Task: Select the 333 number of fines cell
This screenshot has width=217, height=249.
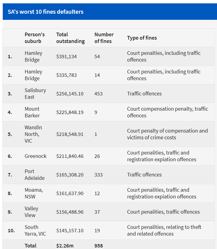Action: (98, 175)
